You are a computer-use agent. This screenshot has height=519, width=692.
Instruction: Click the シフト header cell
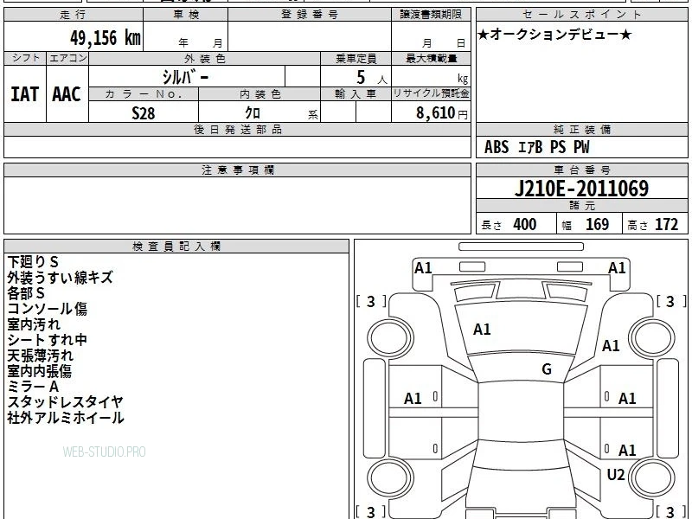[25, 58]
